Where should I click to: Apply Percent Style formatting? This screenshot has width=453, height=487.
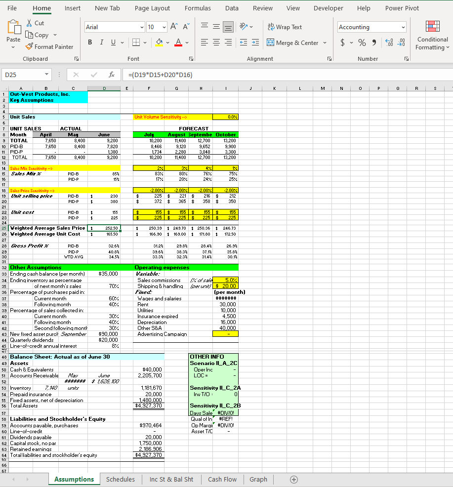tap(362, 43)
